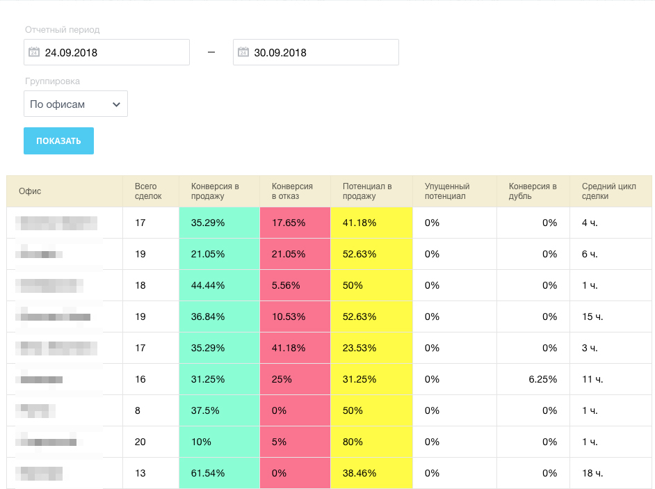Click the deal cycle value '6 ч.'

tap(590, 254)
